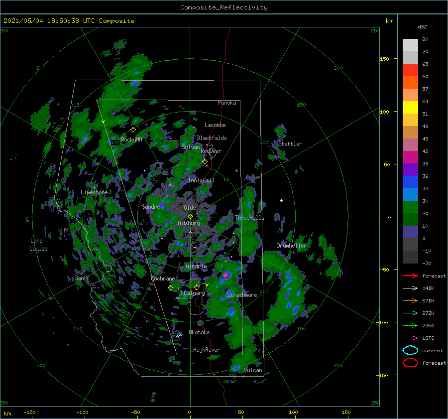Screen dimensions: 448x419
Task: Click the Limestone label on map
Action: coord(94,192)
